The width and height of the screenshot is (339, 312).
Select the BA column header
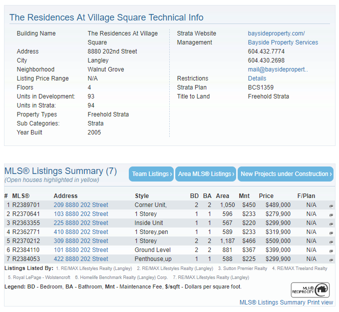point(207,196)
